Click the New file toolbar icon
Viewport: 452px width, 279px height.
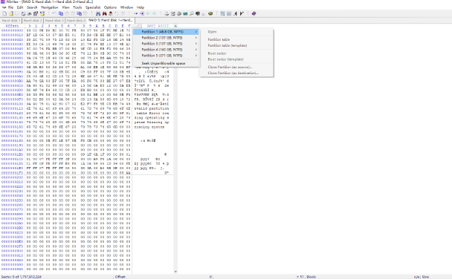click(x=4, y=13)
